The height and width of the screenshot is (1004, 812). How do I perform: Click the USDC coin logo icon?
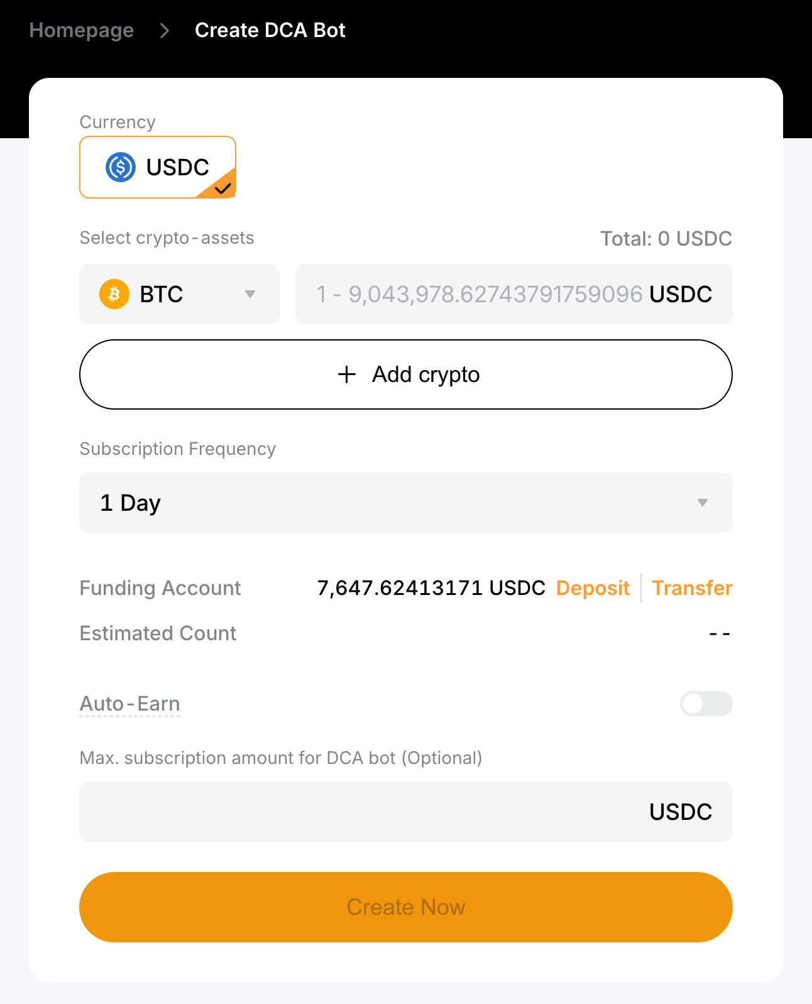tap(120, 167)
